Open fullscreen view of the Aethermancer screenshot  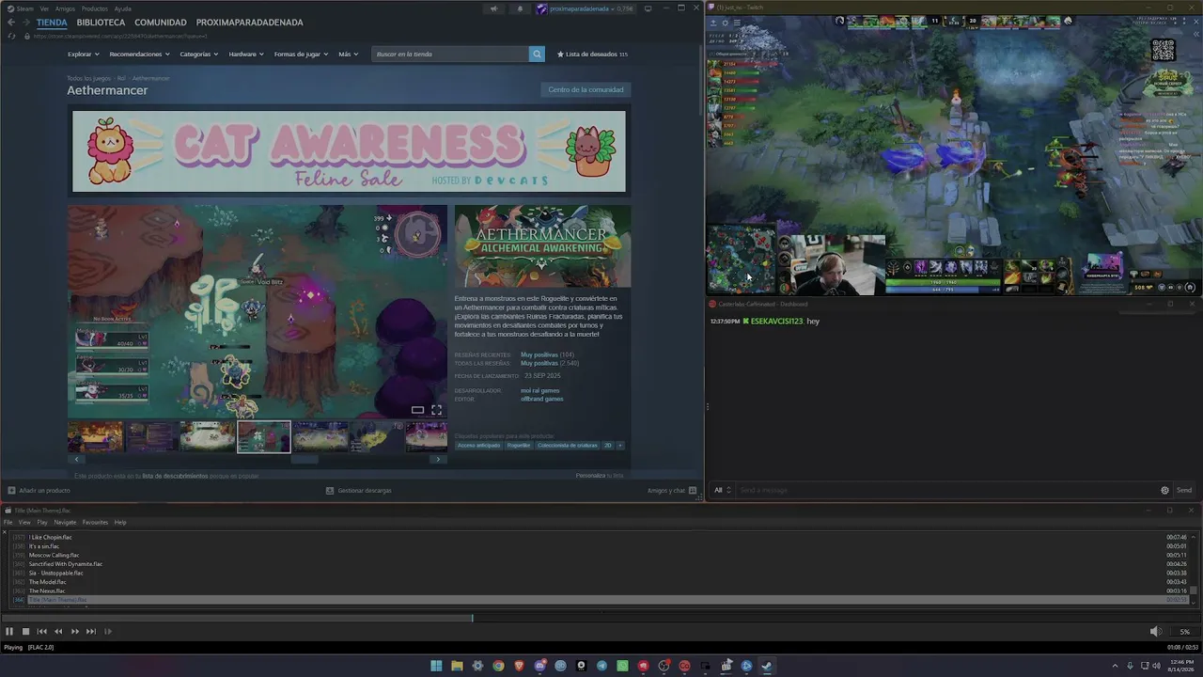pyautogui.click(x=436, y=410)
